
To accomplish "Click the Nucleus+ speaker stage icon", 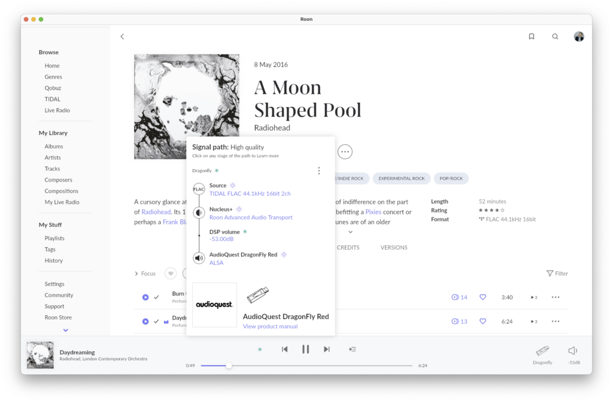I will [x=199, y=213].
